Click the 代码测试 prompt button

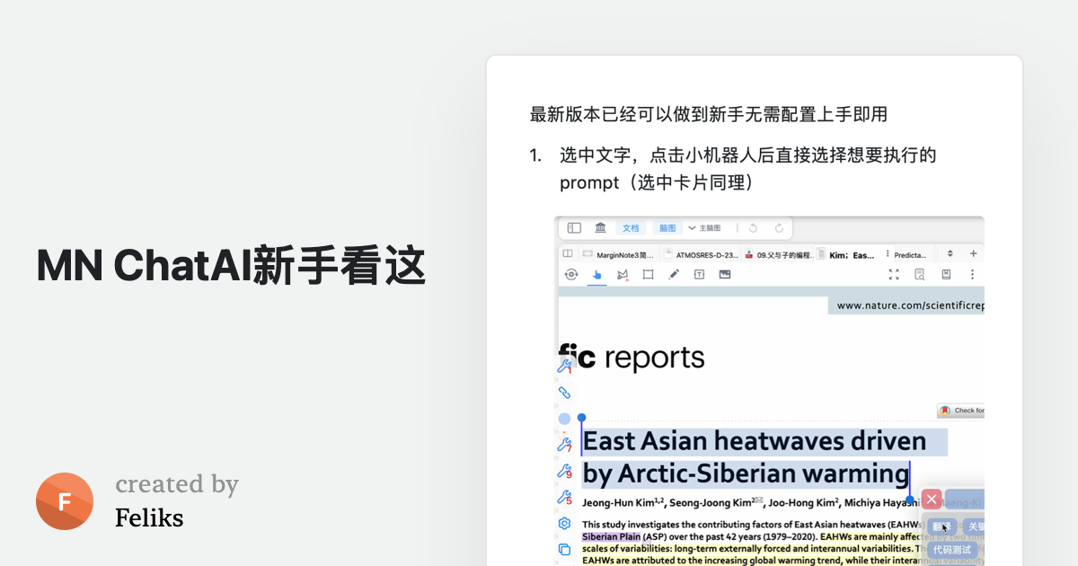pos(952,547)
